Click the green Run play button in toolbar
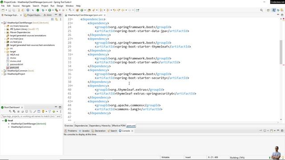Image resolution: width=285 pixels, height=160 pixels. pyautogui.click(x=49, y=10)
